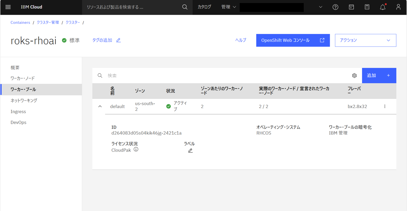Click the roks-rhoai cluster title
The height and width of the screenshot is (211, 407).
33,40
